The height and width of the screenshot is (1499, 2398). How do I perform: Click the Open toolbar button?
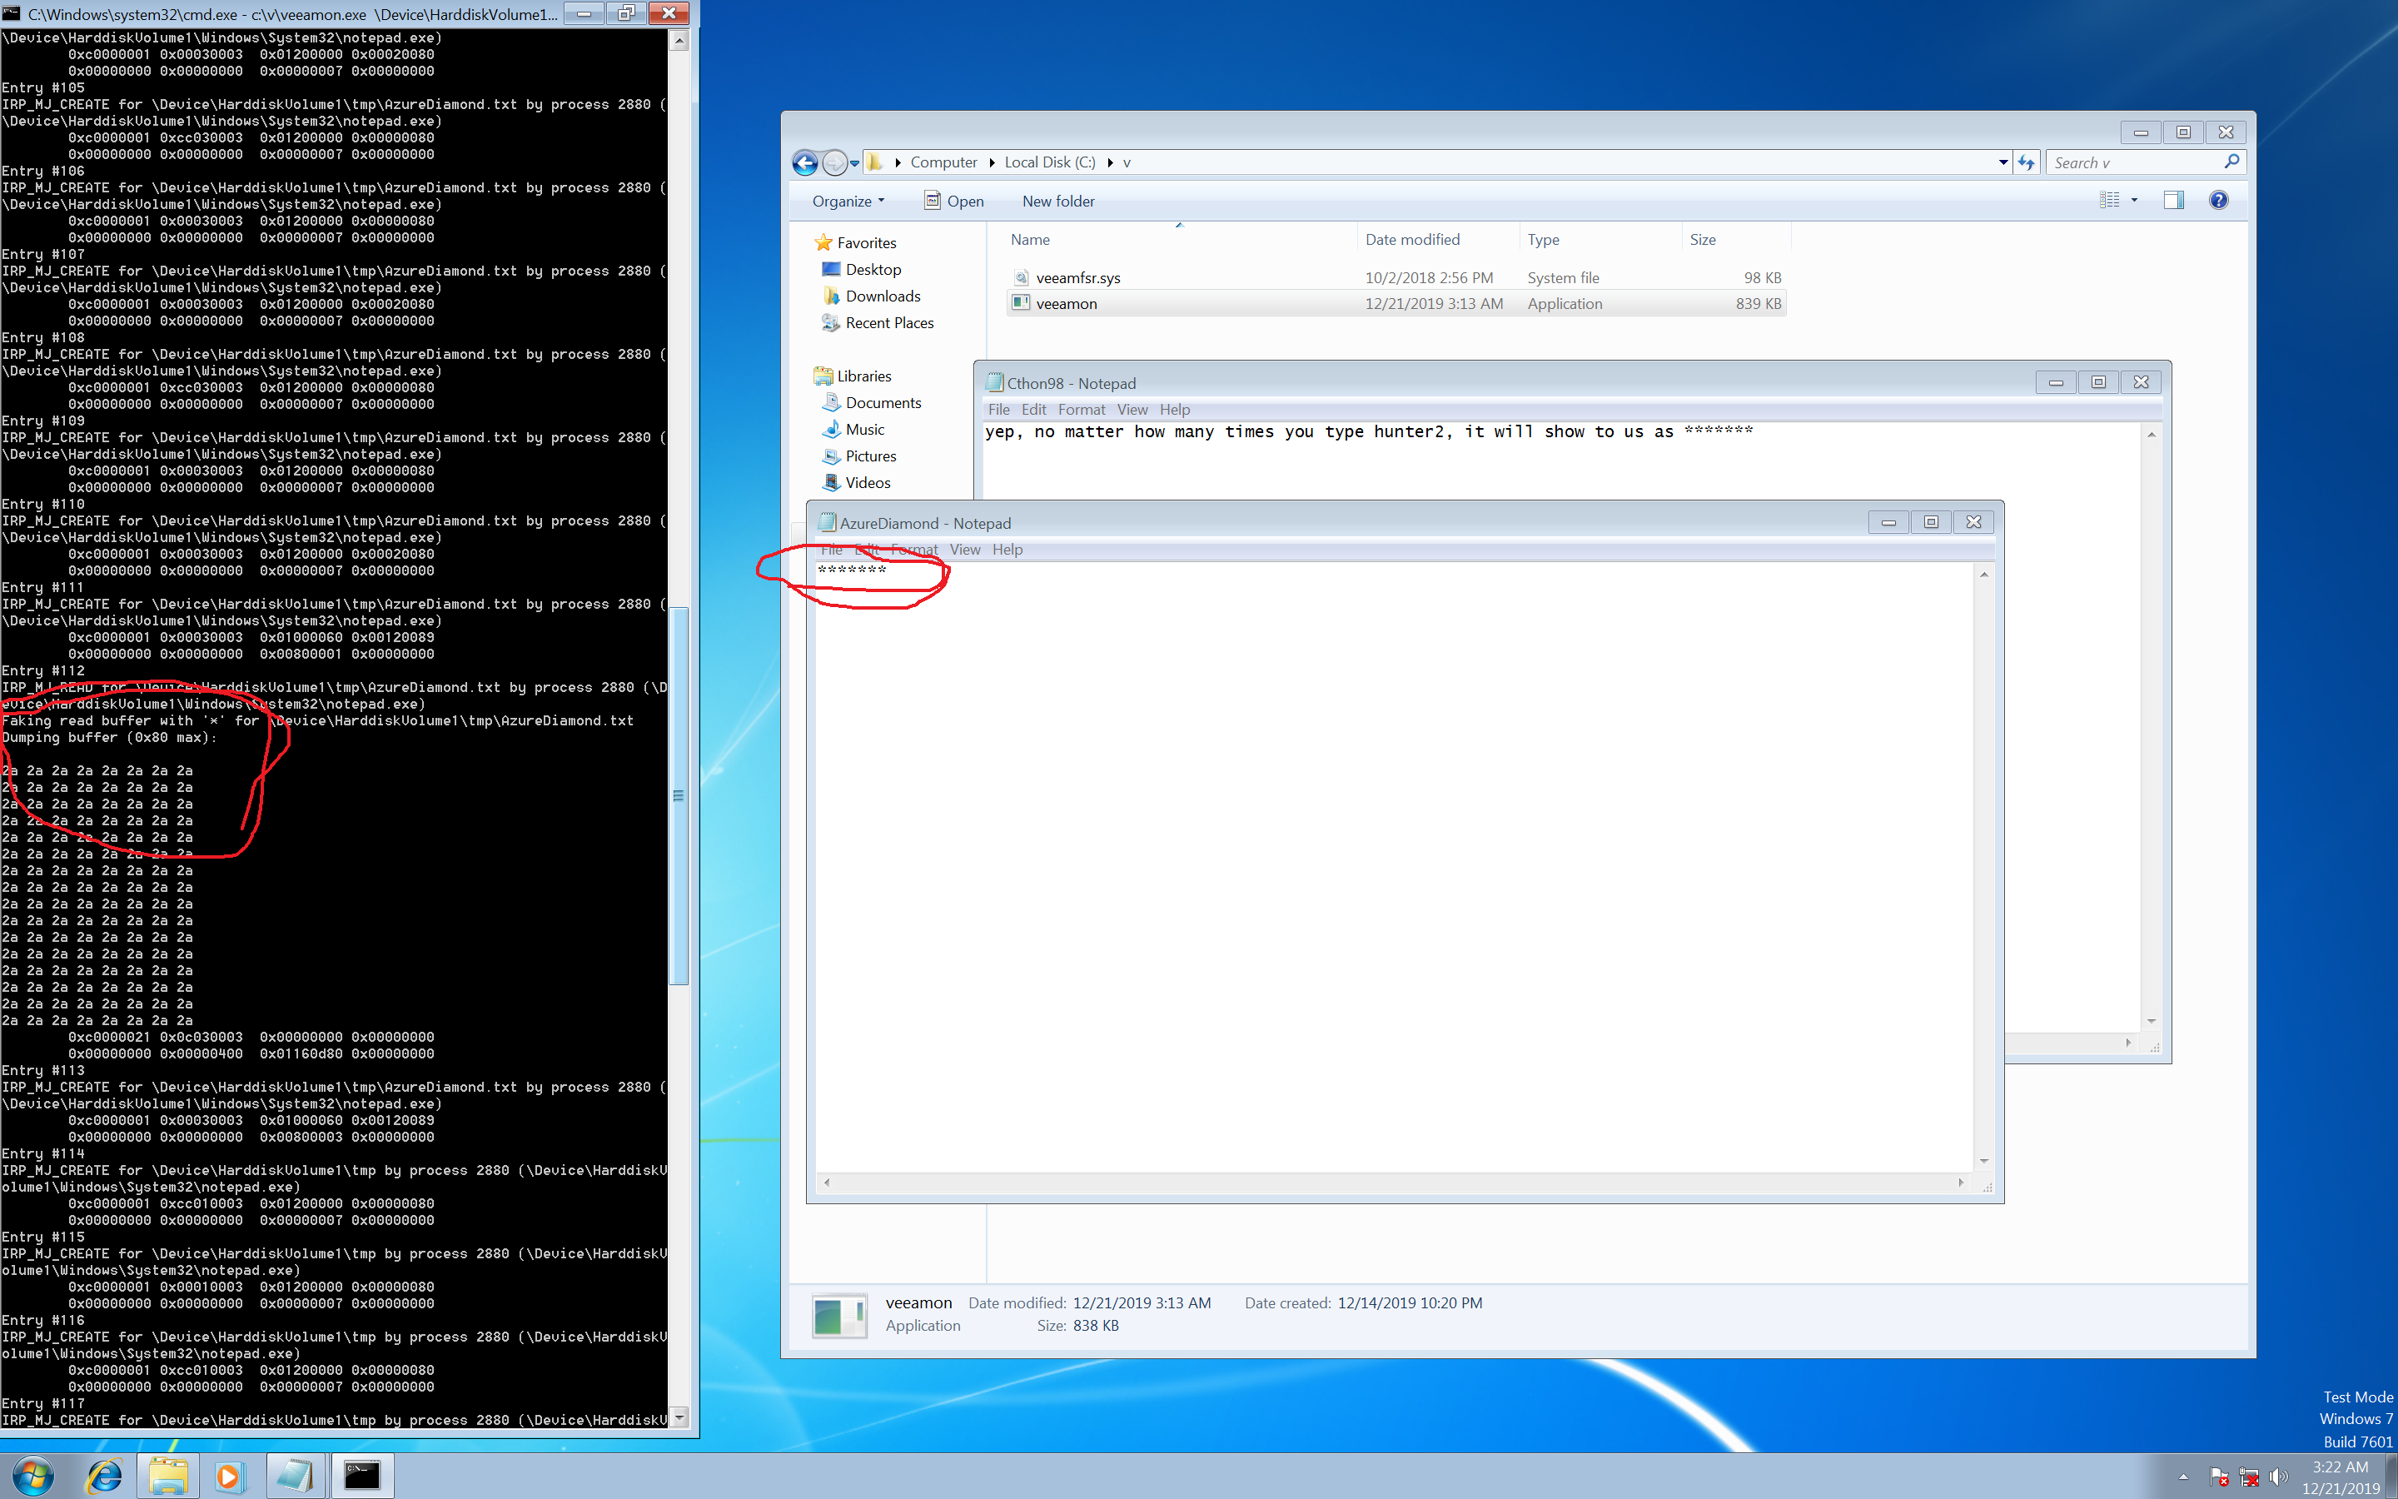(x=954, y=202)
